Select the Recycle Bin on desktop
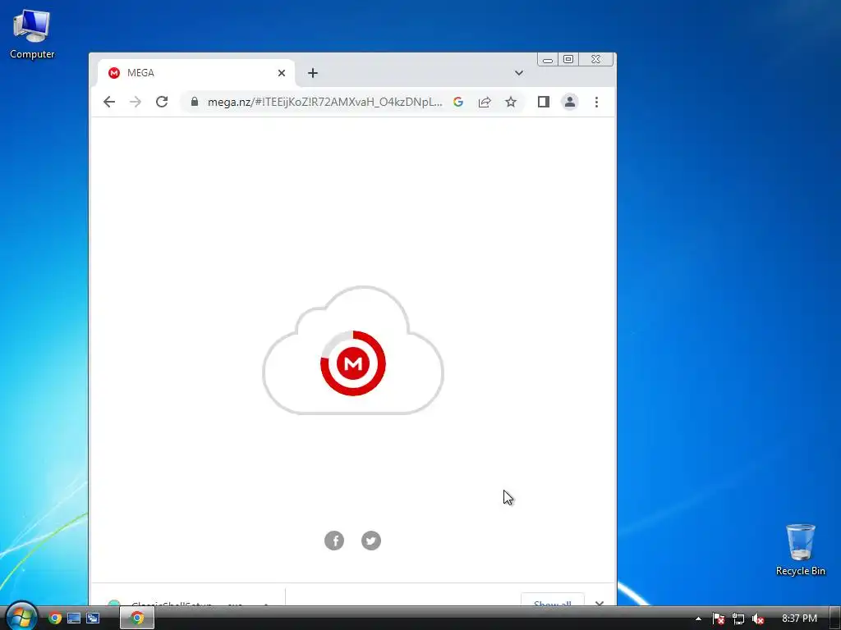841x630 pixels. 800,550
